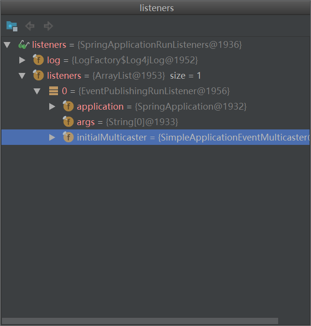This screenshot has height=326, width=311.
Task: Select the EventPublishingRunListener@1956 value
Action: pyautogui.click(x=154, y=91)
